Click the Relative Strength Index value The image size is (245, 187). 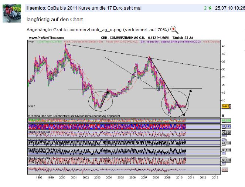(x=226, y=150)
